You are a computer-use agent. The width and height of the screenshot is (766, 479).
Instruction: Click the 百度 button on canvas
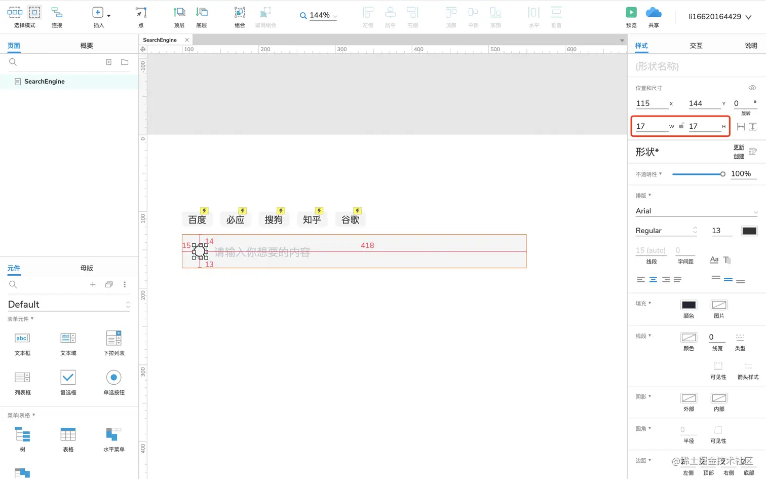pyautogui.click(x=197, y=219)
